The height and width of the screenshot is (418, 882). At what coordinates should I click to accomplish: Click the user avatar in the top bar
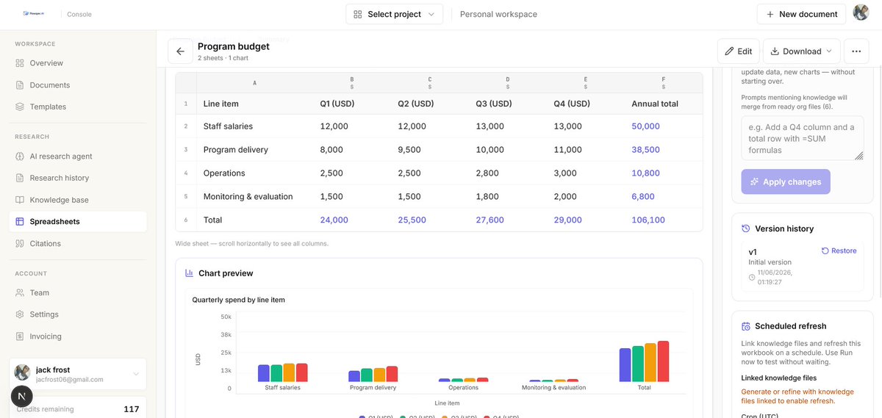pos(861,12)
